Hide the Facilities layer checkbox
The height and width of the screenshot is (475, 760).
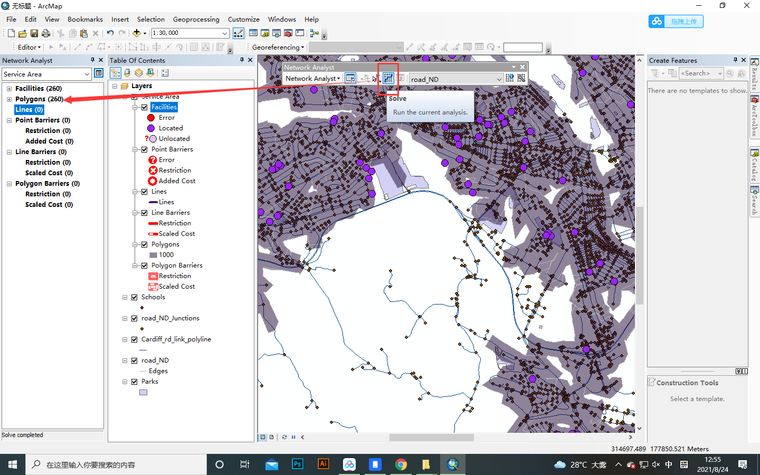click(x=145, y=107)
